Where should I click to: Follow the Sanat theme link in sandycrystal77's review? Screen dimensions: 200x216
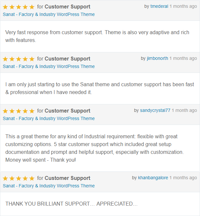[x=49, y=118]
